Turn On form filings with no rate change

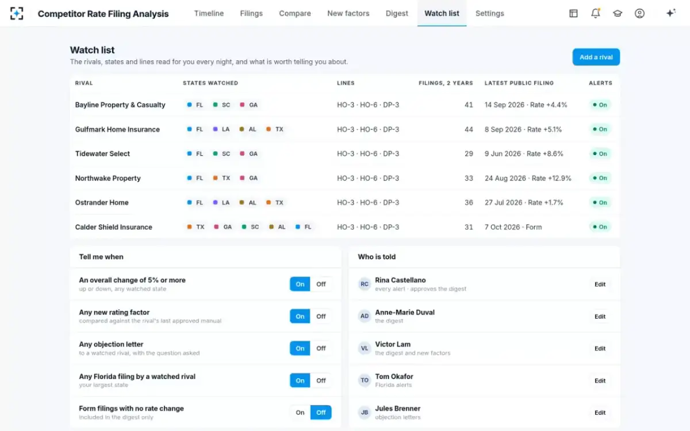pyautogui.click(x=300, y=413)
